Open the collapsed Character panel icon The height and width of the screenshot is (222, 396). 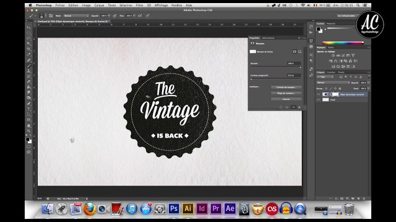tap(311, 55)
